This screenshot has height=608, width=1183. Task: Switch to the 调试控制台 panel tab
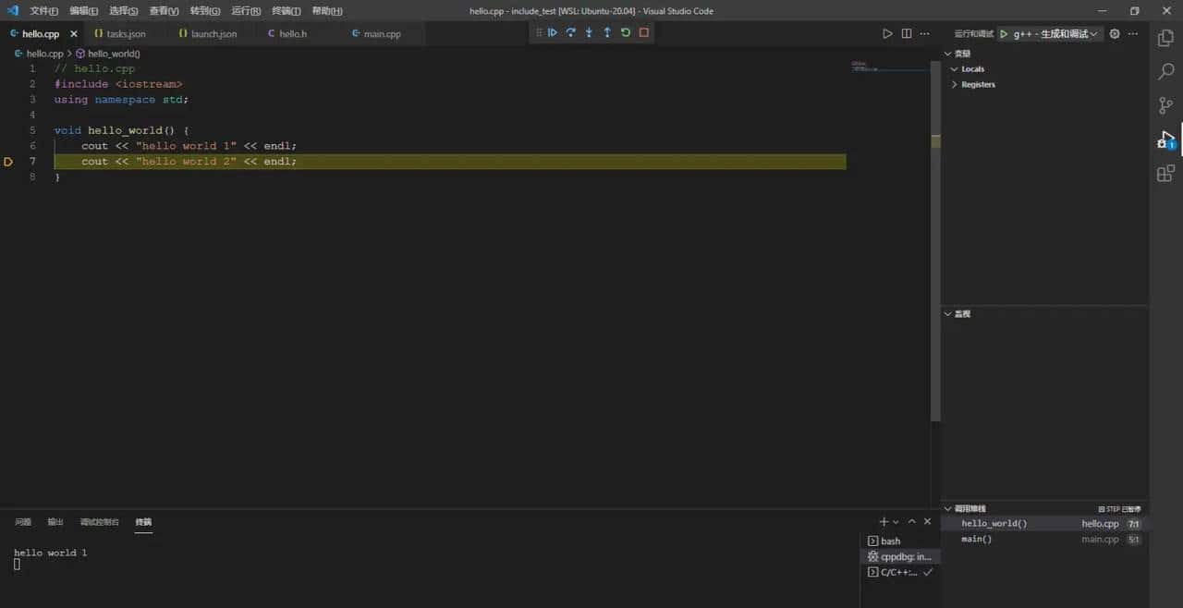99,521
